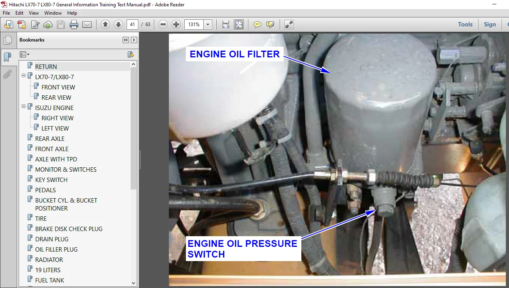Open BUCKET CYL. & BUCKET POSITIONER bookmark
Viewport: 509px width, 288px height.
click(x=66, y=204)
